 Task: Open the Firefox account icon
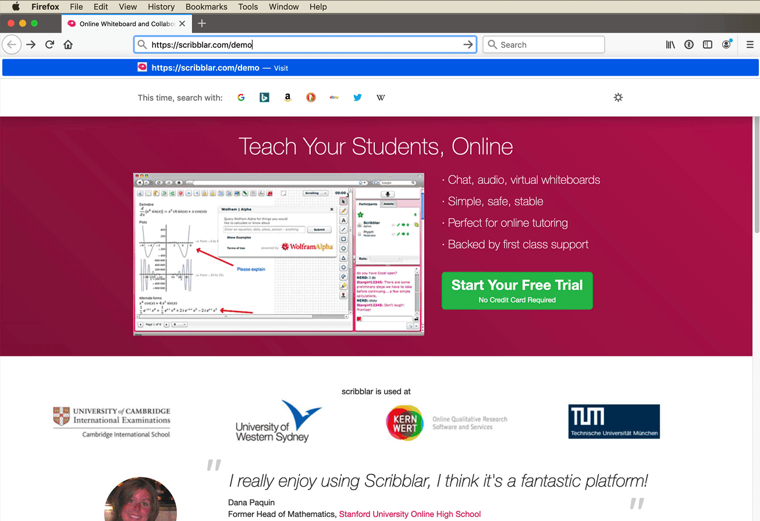coord(726,44)
